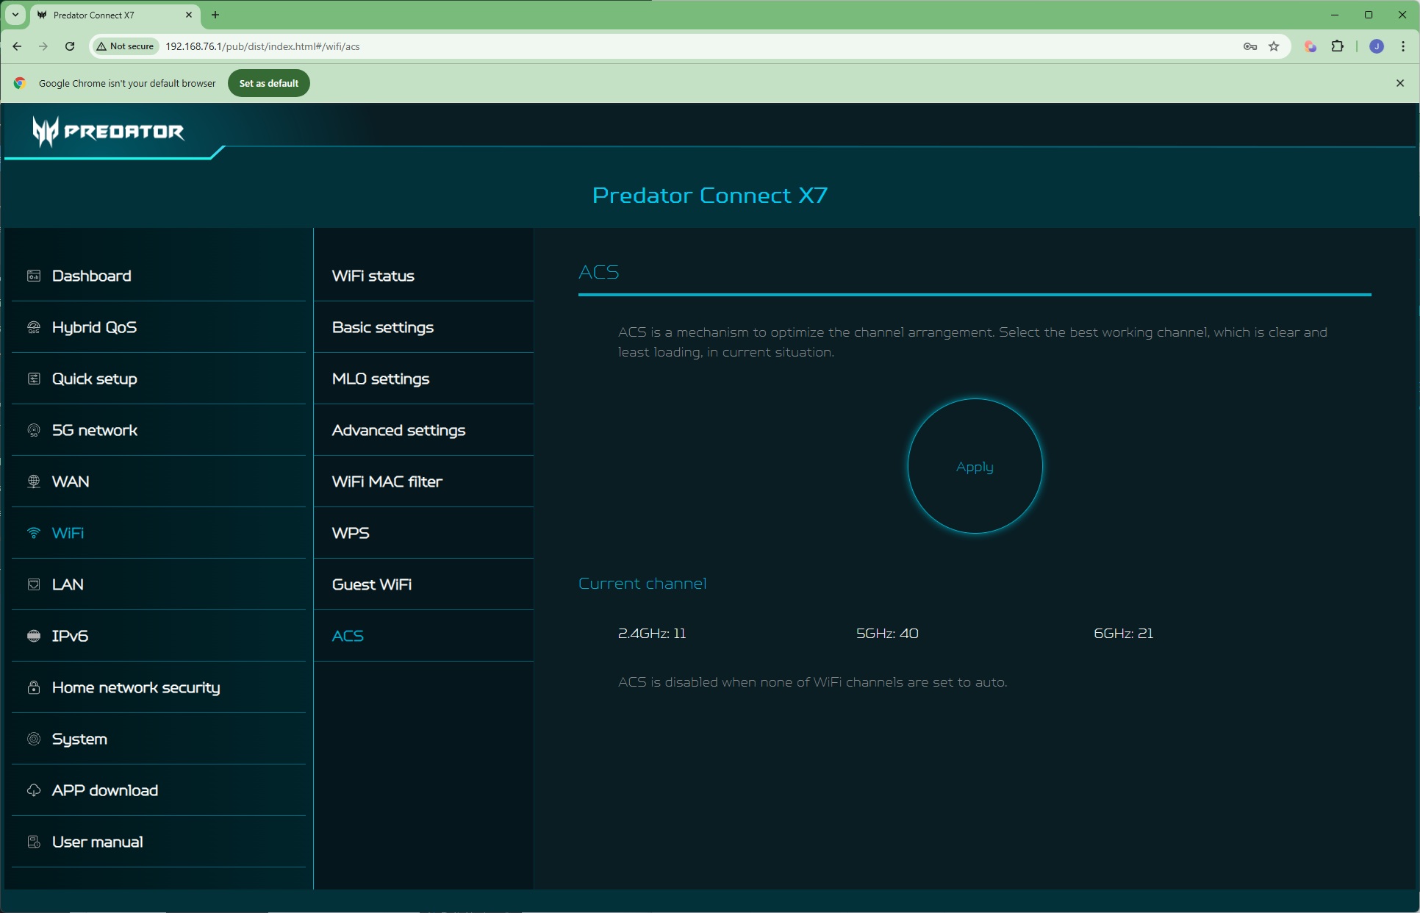Viewport: 1420px width, 913px height.
Task: Click the User manual icon
Action: point(34,842)
